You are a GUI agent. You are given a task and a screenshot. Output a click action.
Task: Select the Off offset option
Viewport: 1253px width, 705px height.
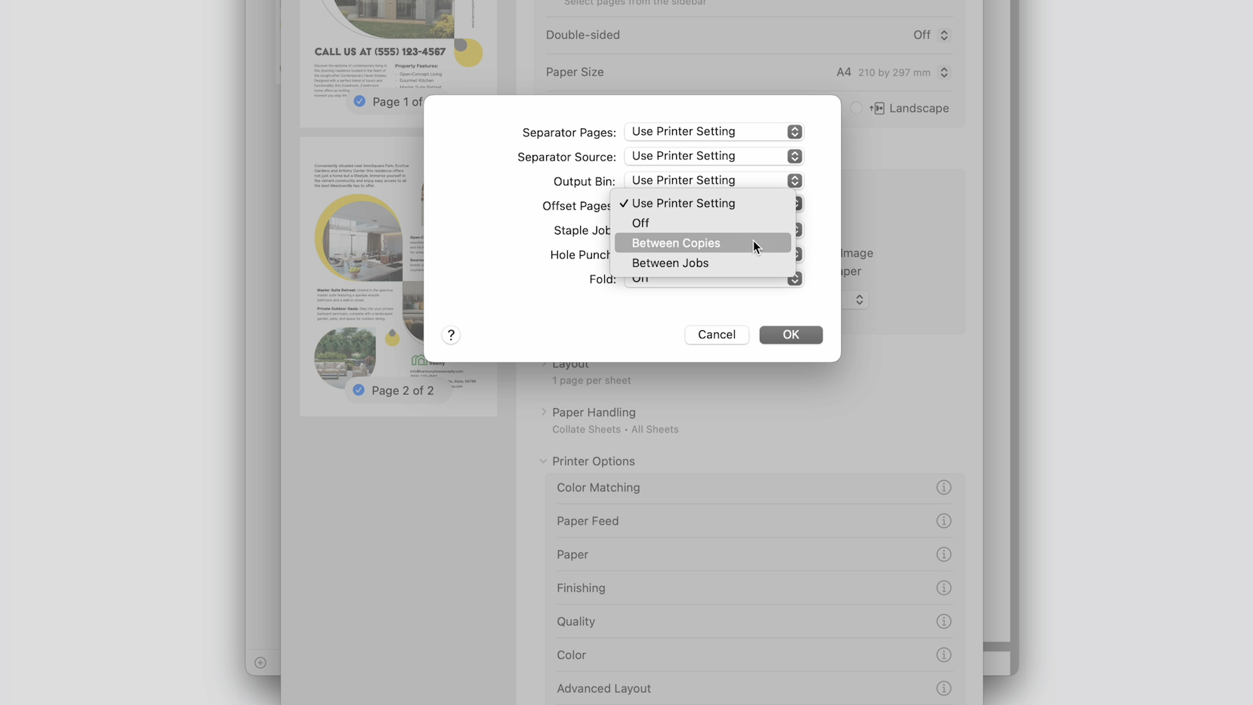(640, 223)
